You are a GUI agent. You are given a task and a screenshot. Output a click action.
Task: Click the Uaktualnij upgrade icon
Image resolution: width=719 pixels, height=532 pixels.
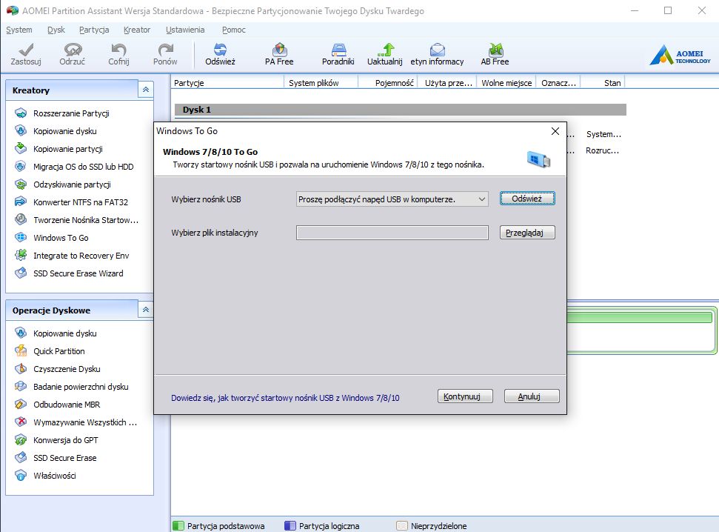pyautogui.click(x=386, y=49)
